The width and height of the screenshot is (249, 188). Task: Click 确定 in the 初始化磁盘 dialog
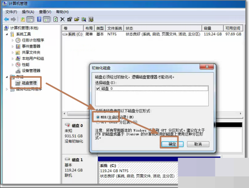[x=172, y=144]
